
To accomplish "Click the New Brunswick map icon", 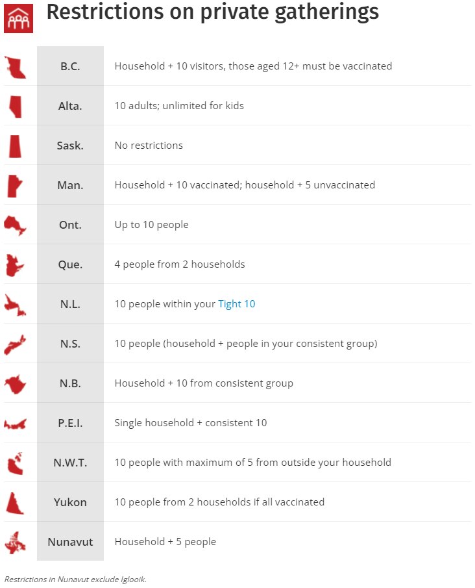I will 14,384.
